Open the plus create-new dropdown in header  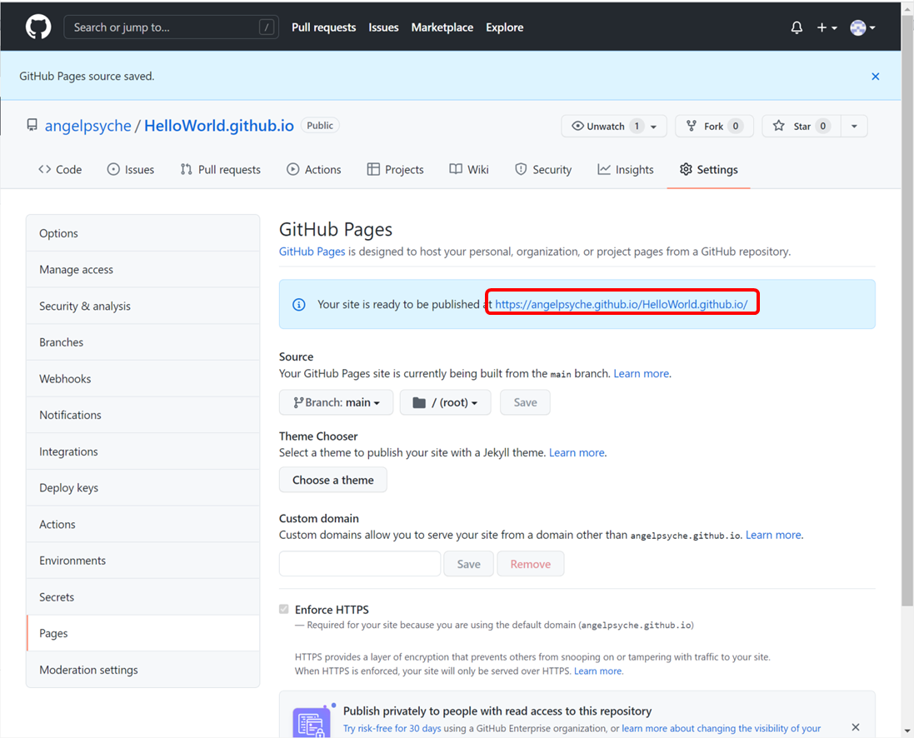[827, 27]
